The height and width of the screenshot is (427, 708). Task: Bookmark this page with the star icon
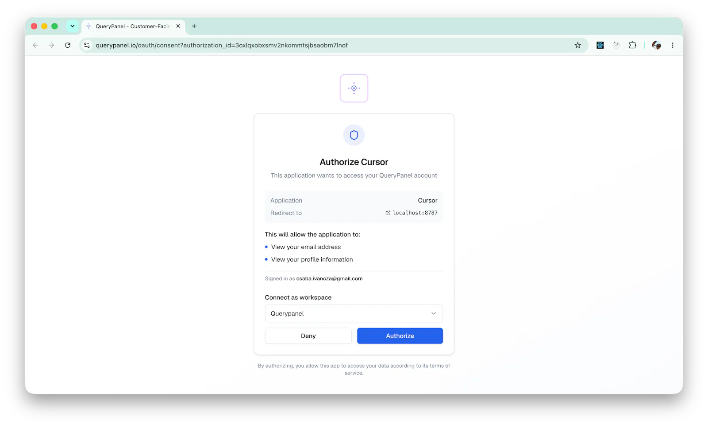(577, 45)
